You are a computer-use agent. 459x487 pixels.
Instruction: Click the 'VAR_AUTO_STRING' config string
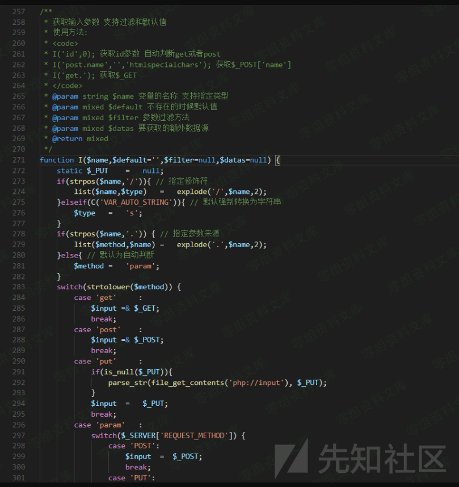coord(136,202)
